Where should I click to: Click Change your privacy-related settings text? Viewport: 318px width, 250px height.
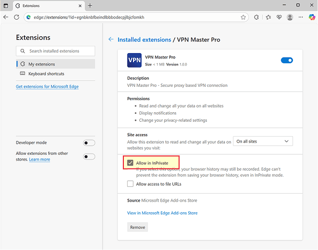(173, 120)
